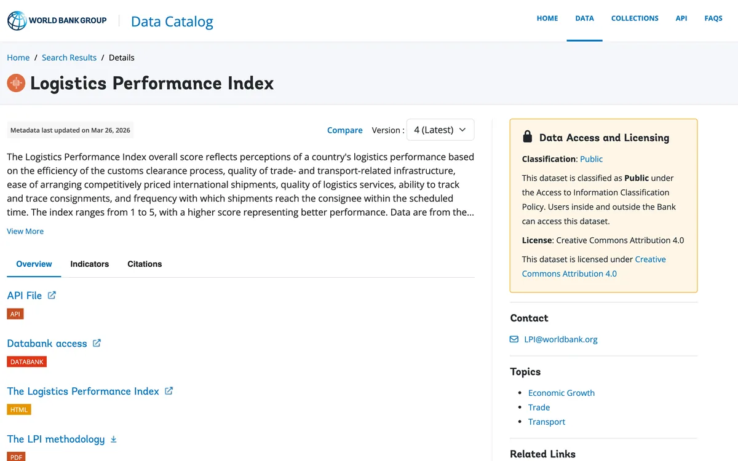This screenshot has width=738, height=461.
Task: Click the World Bank Group globe logo
Action: click(x=17, y=20)
